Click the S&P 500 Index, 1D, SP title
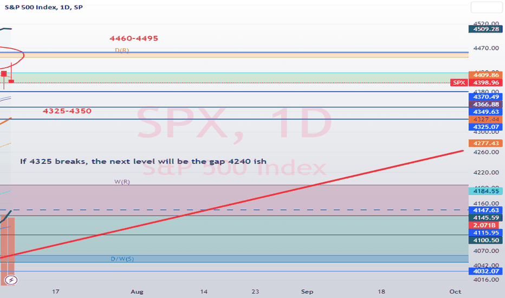 coord(44,7)
